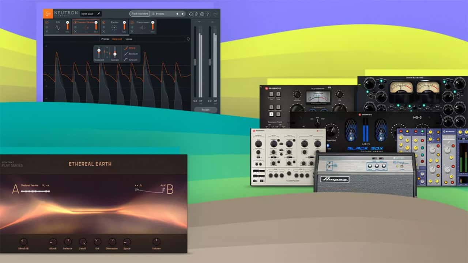Click the Track Assistant button
This screenshot has width=468, height=263.
(x=139, y=14)
